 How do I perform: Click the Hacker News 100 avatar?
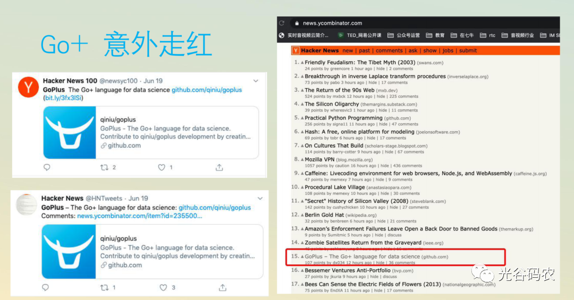point(28,87)
